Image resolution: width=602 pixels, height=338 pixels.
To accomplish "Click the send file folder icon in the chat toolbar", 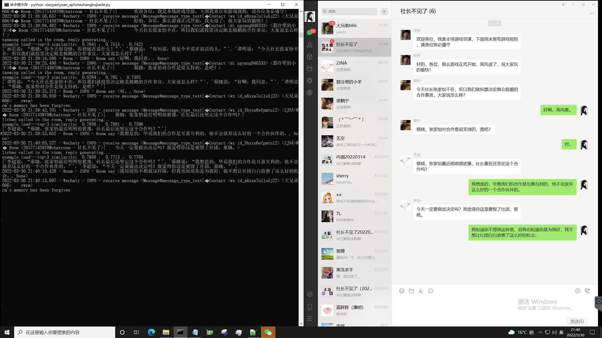I will pos(411,291).
